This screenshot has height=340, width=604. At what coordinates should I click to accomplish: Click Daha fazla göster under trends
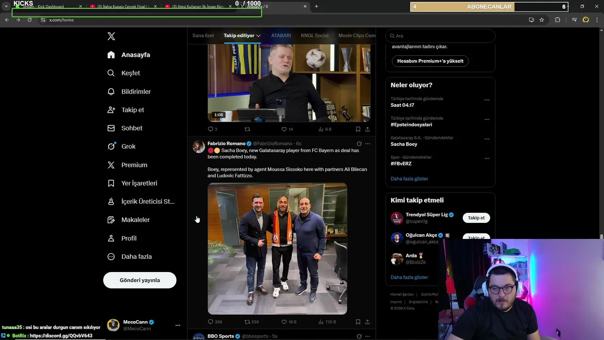pos(410,178)
